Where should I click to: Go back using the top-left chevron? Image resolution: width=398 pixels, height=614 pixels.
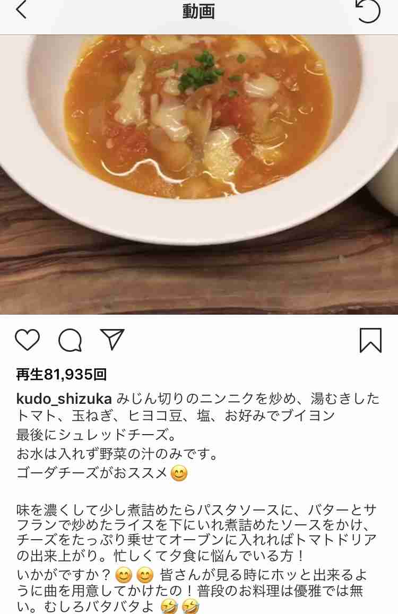coord(22,10)
